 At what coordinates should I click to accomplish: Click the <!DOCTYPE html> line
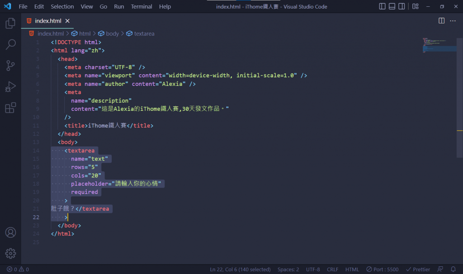tap(76, 42)
